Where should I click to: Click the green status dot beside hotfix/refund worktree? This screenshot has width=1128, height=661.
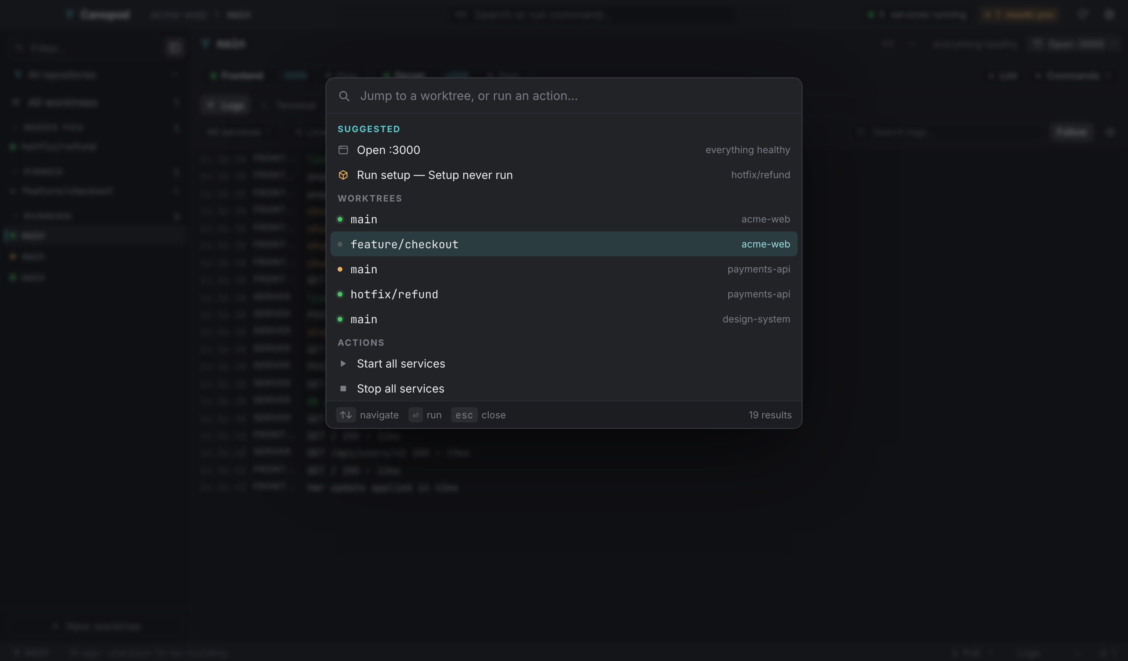click(340, 294)
